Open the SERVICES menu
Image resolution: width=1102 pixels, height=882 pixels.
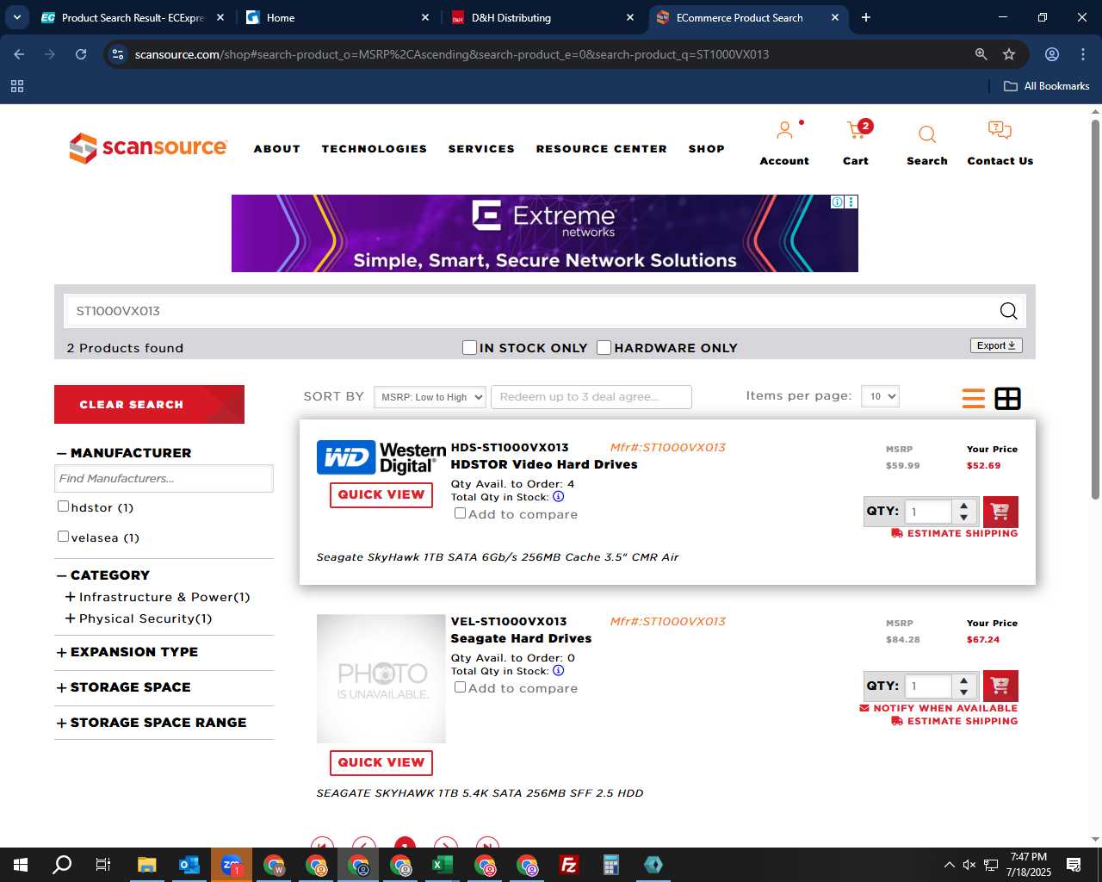[x=481, y=149]
